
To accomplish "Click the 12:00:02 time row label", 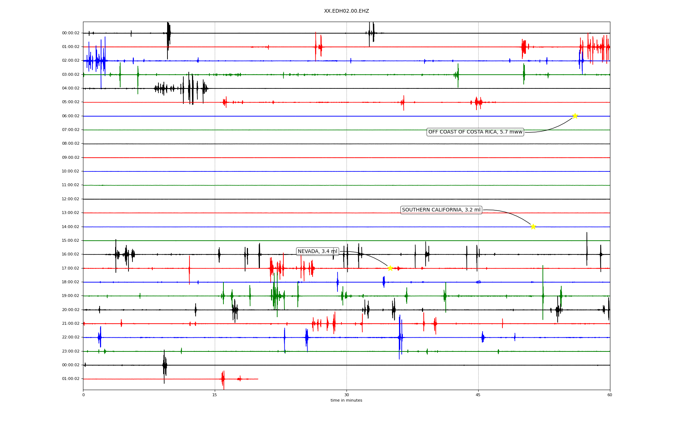I will pyautogui.click(x=70, y=199).
